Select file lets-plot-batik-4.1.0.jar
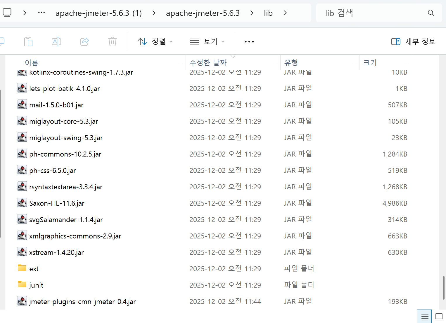Viewport: 446px width, 323px height. [64, 89]
